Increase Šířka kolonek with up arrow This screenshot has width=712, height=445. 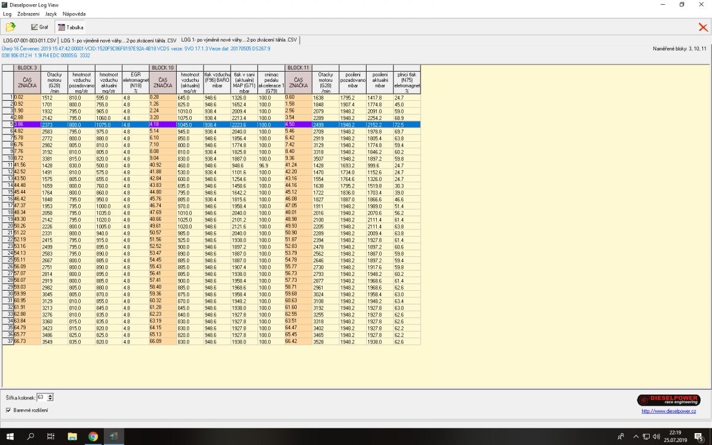pyautogui.click(x=50, y=395)
